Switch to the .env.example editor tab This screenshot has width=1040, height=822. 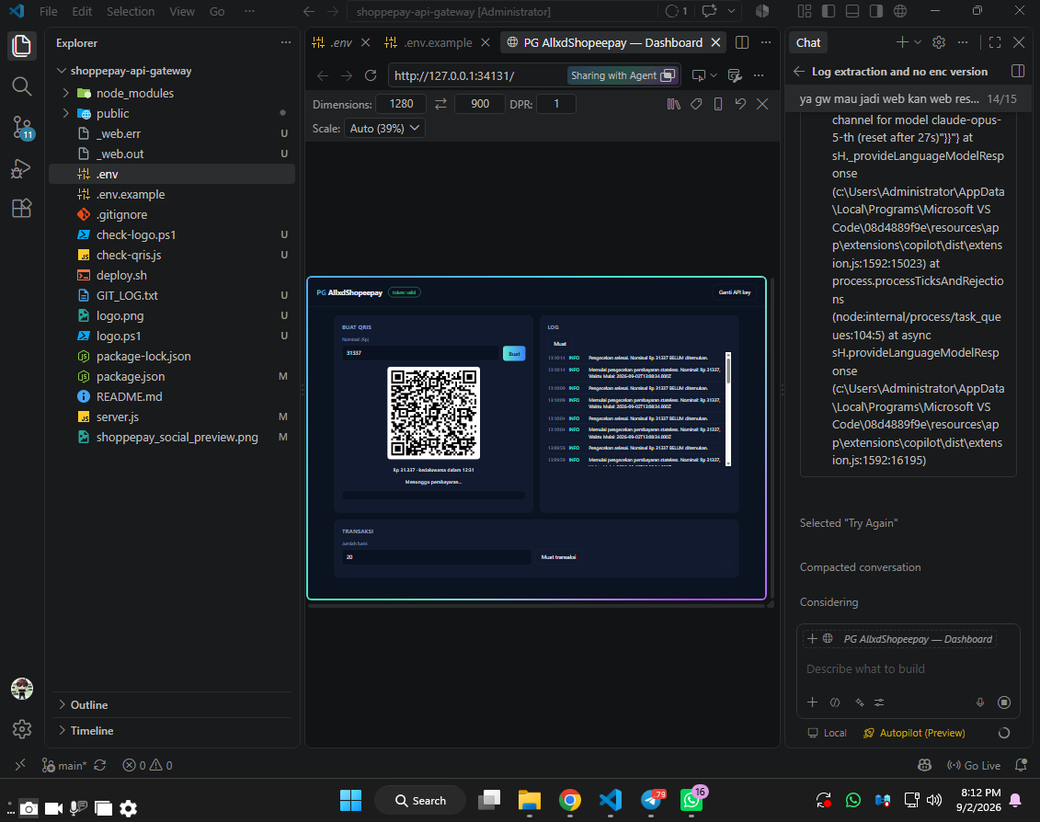(438, 42)
